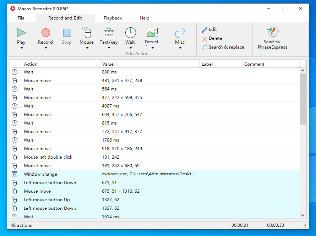Open the Help tab
This screenshot has height=236, width=316.
point(145,18)
